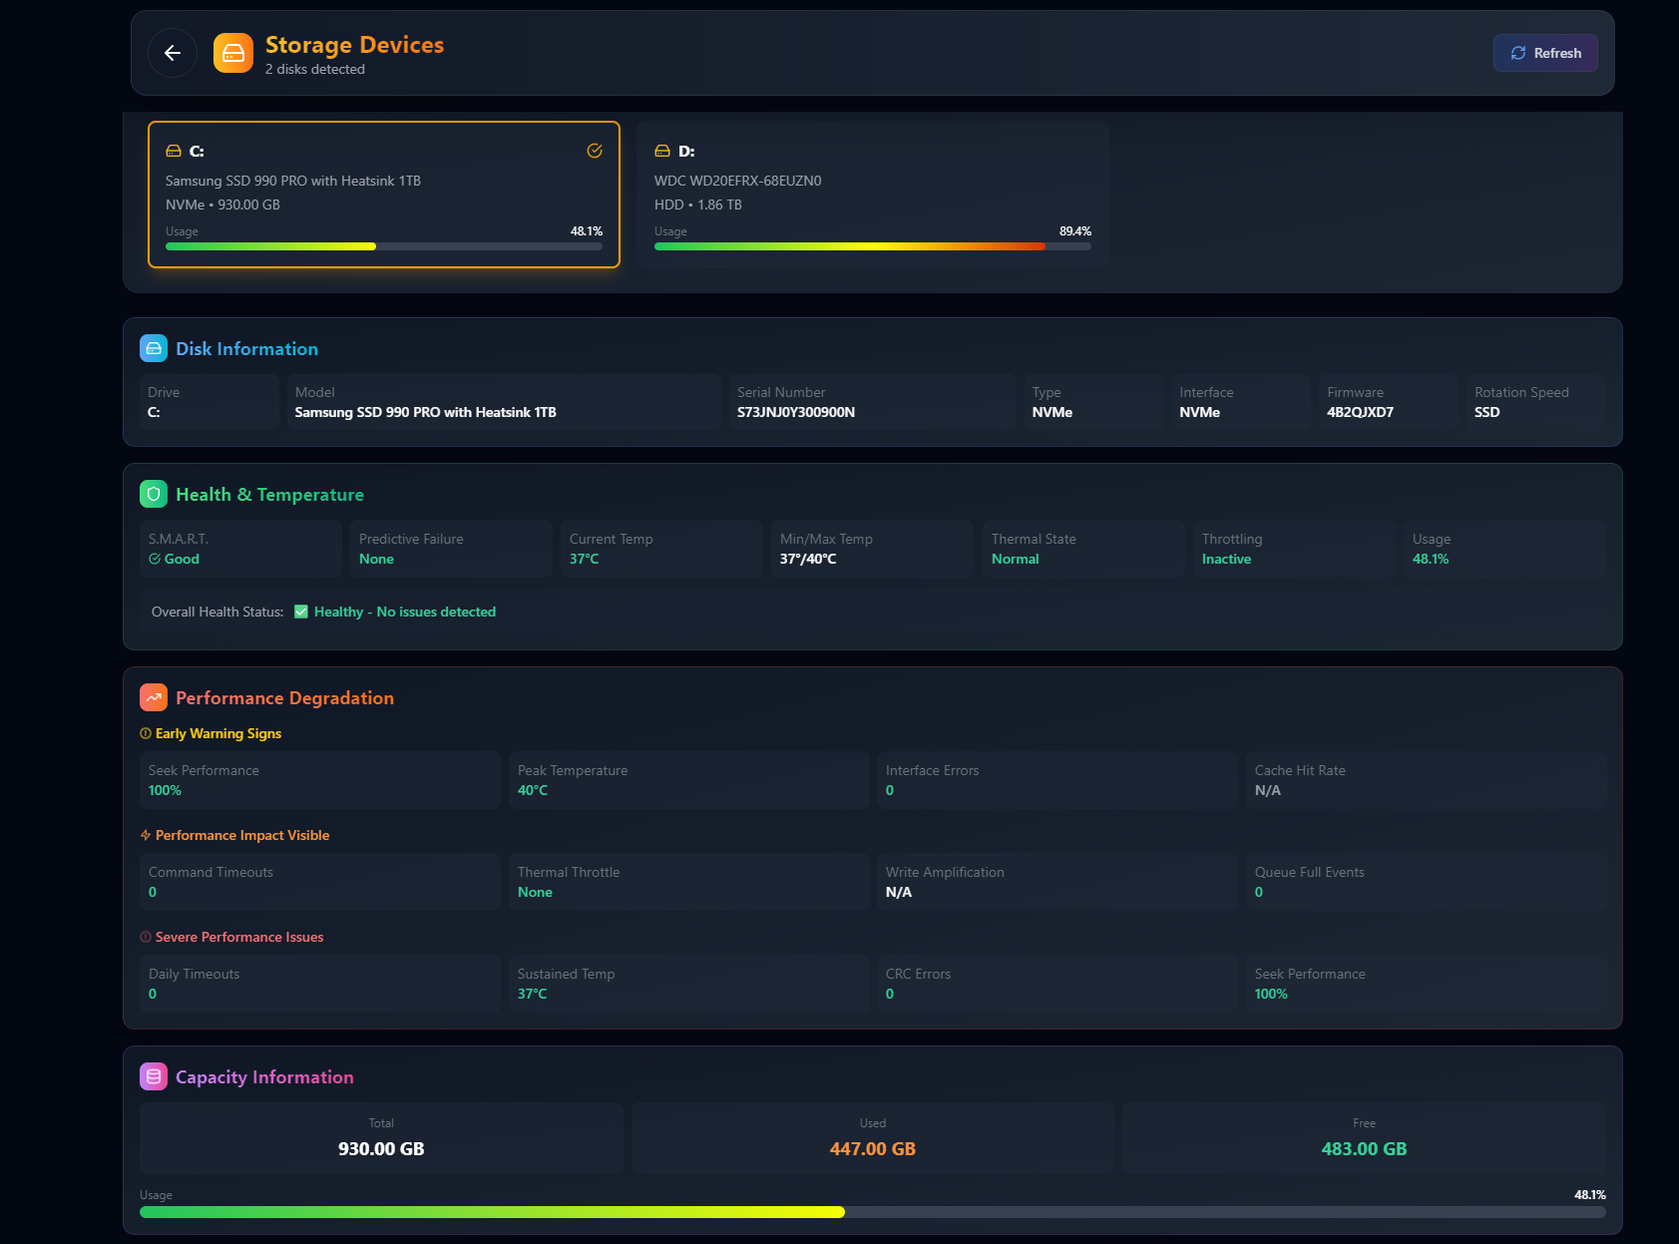The height and width of the screenshot is (1244, 1679).
Task: Select the WDC WD20EFRX D: drive card
Action: click(x=871, y=194)
